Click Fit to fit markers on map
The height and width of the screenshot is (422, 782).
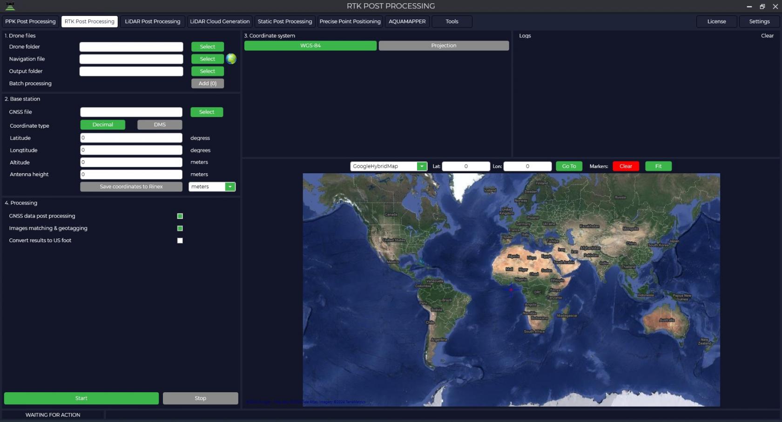pos(658,166)
